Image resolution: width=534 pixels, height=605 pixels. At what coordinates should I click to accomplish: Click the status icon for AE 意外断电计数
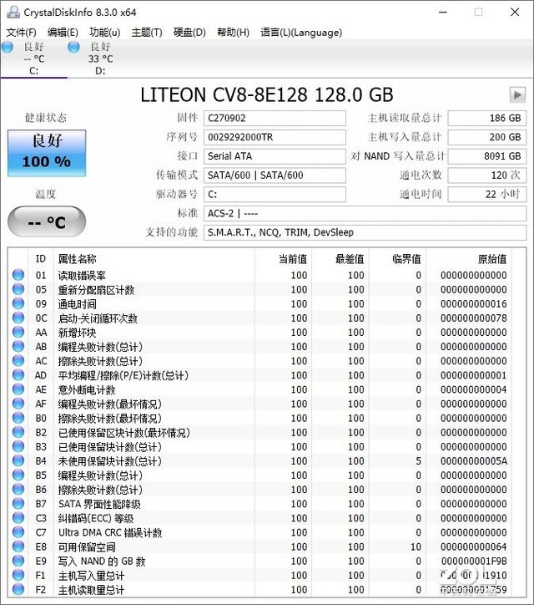point(18,389)
